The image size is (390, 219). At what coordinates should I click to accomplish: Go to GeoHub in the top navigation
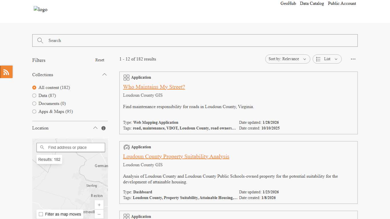pos(288,3)
